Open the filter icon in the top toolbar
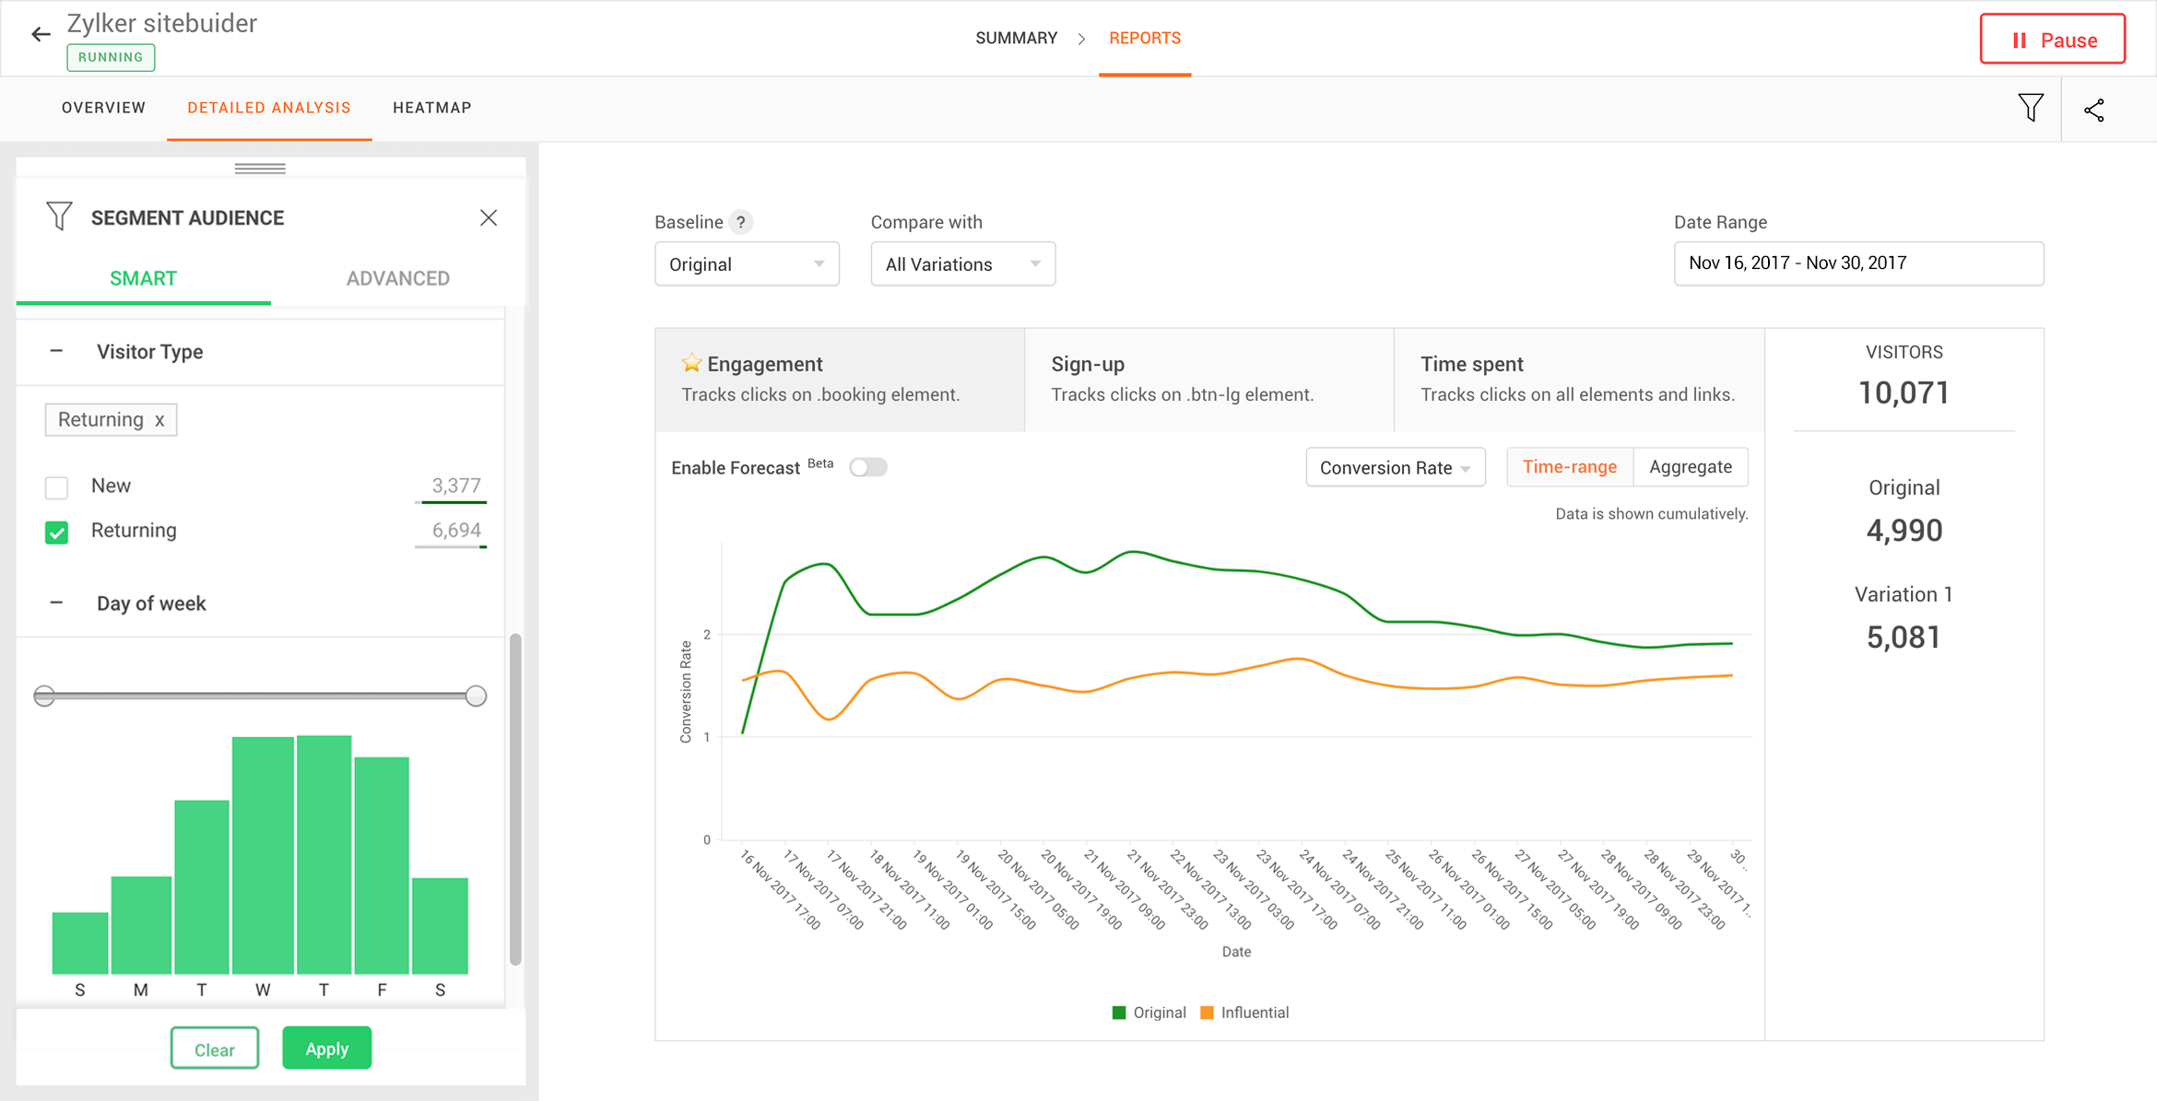The height and width of the screenshot is (1101, 2157). 2031,108
